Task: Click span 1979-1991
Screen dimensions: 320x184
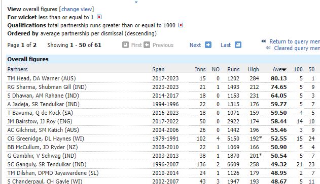Action: click(165, 139)
